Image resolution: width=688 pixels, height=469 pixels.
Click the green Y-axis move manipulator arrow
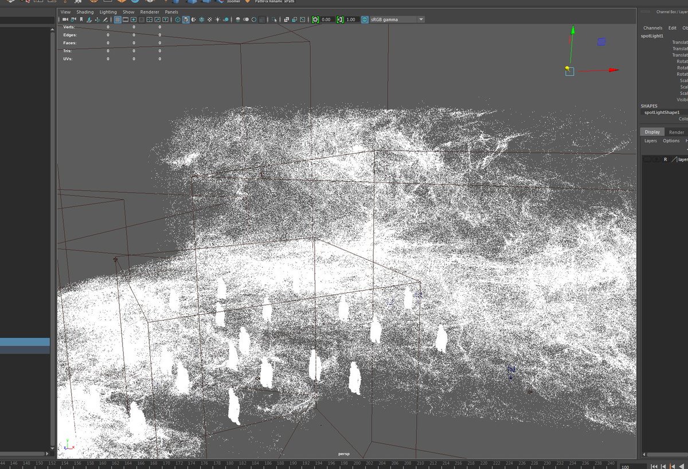572,30
